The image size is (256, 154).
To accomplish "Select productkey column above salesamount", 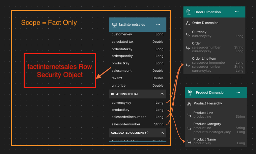I will pyautogui.click(x=138, y=63).
